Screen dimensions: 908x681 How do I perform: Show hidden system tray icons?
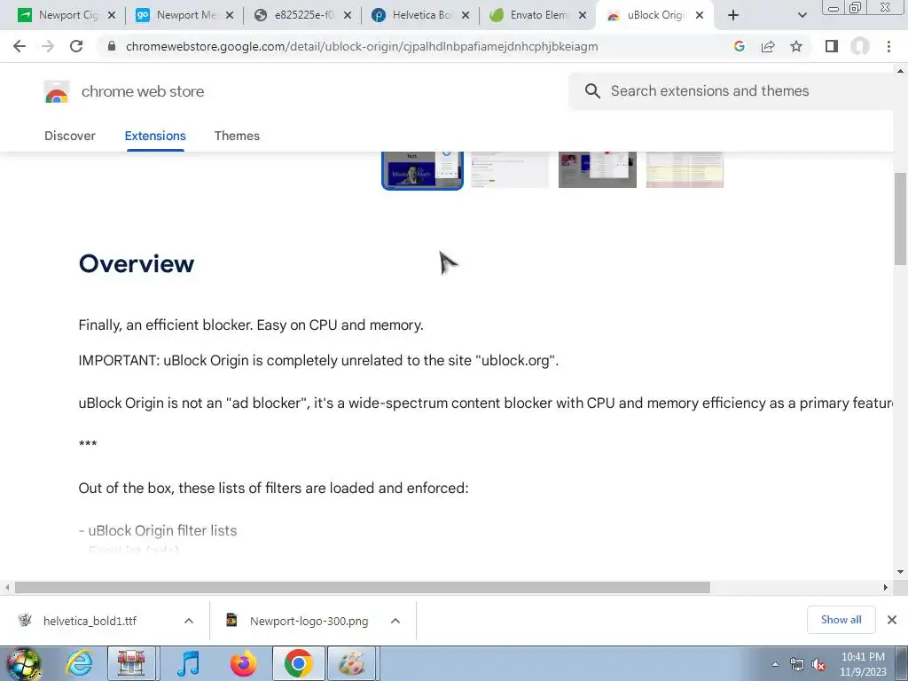(775, 664)
